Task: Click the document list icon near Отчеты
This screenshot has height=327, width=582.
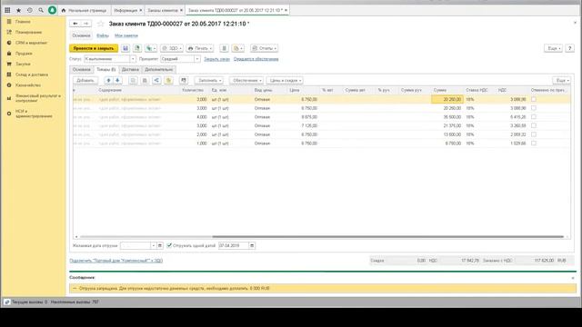Action: 225,48
